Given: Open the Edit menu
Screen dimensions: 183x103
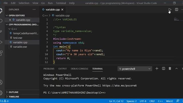Looking at the screenshot, I should pos(13,3).
